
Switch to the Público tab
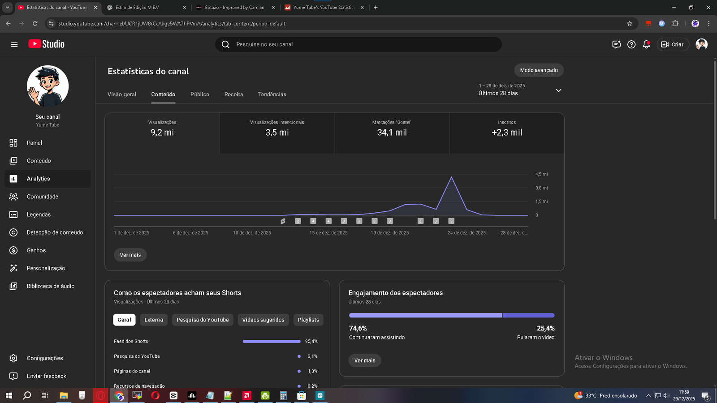[199, 94]
